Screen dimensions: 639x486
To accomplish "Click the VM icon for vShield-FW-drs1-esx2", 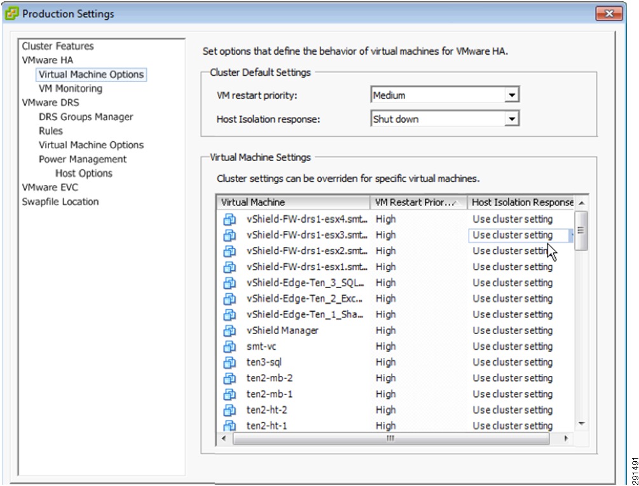I will coord(230,251).
